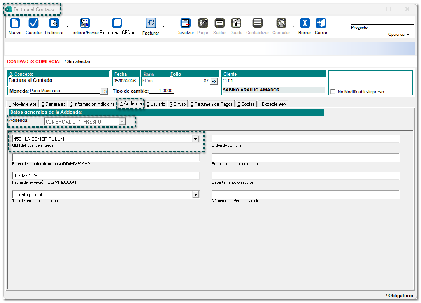The image size is (421, 303).
Task: Open Preliminar preview icon
Action: tap(54, 23)
